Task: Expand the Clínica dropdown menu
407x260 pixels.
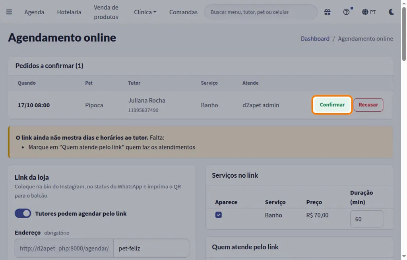Action: pyautogui.click(x=145, y=12)
